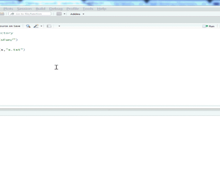Toggle Source on Save option
This screenshot has width=220, height=176.
click(10, 26)
